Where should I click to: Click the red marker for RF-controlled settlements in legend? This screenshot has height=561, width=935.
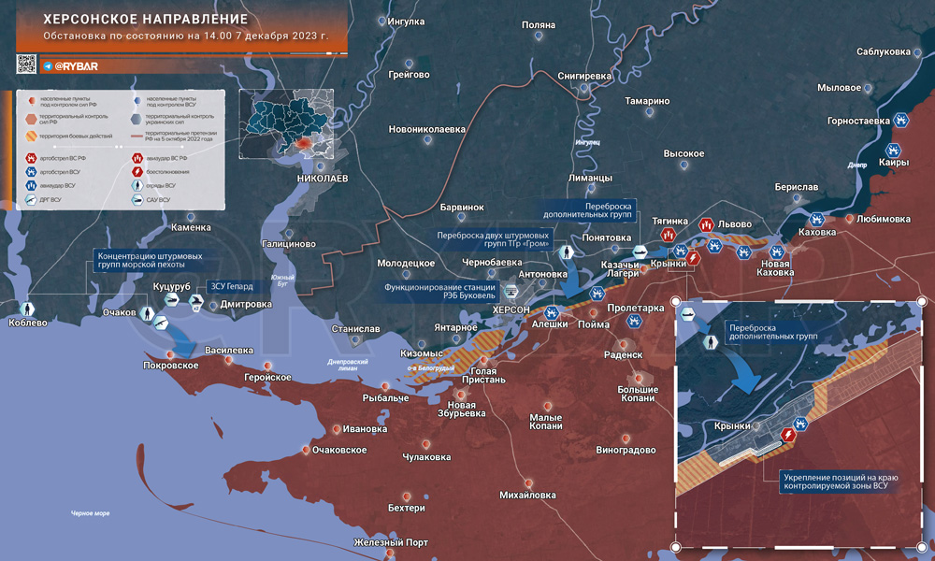[x=31, y=101]
